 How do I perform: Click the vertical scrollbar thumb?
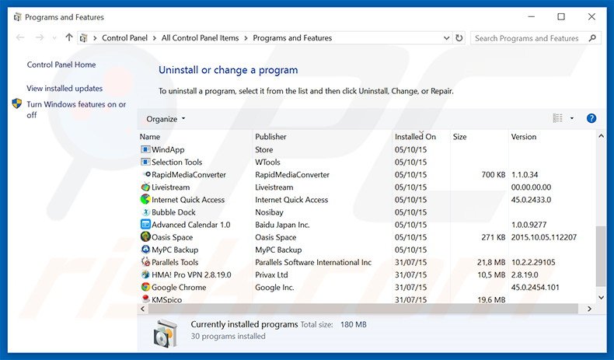click(601, 257)
